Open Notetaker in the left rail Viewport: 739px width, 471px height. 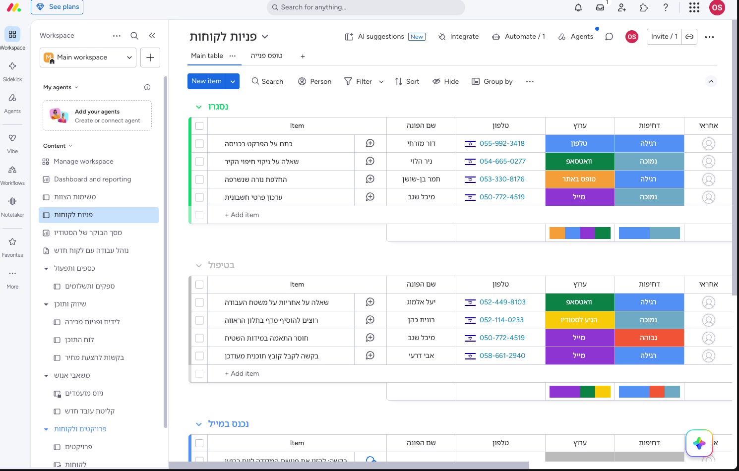coord(12,207)
